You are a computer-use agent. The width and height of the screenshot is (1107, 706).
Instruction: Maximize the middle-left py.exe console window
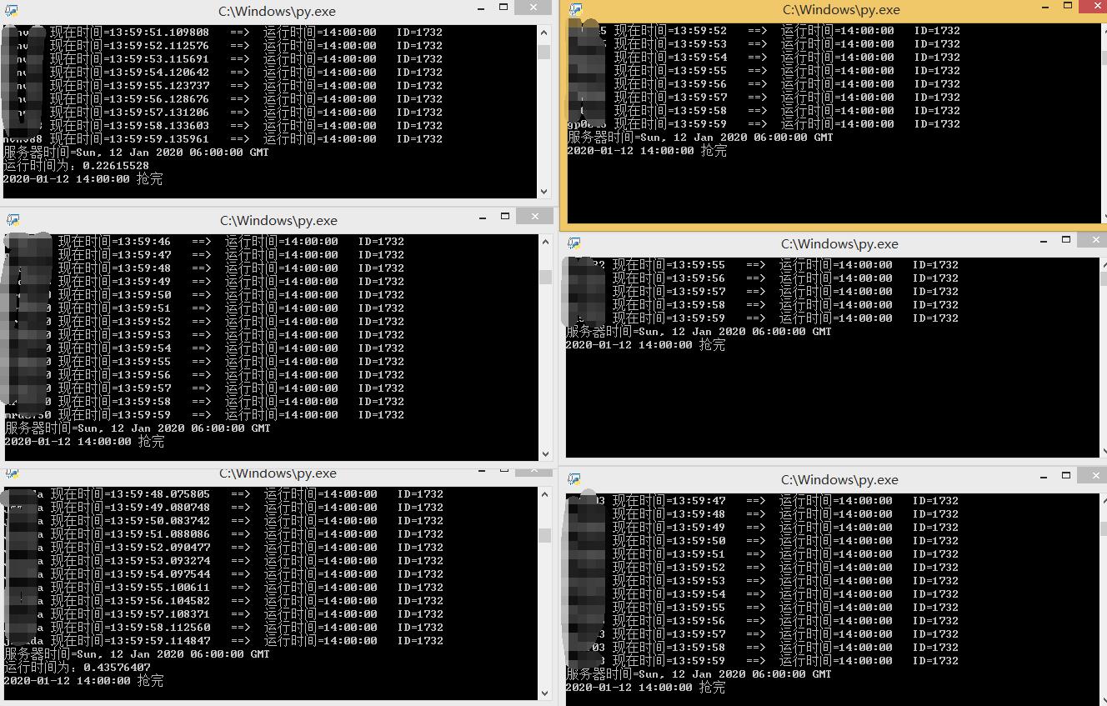pos(504,216)
